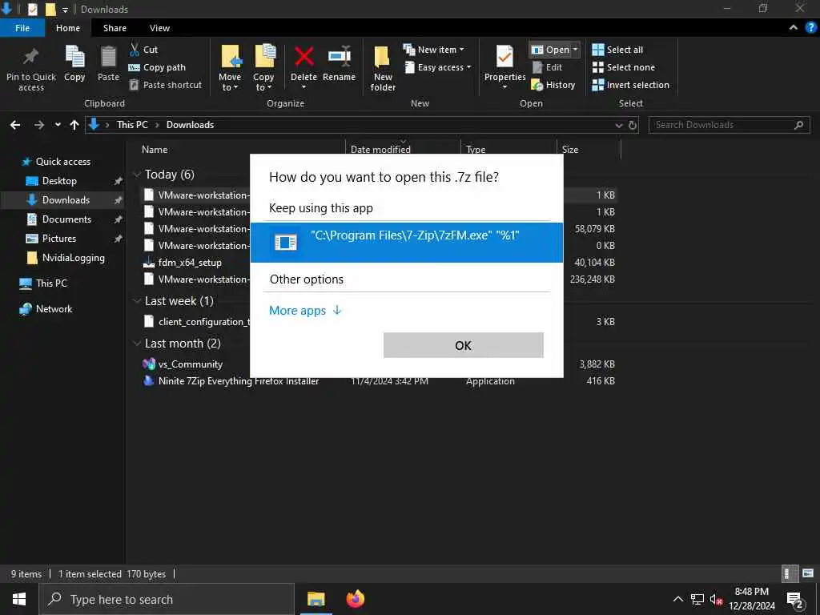
Task: Select the Ninite 7Zip Everything Firefox Installer
Action: coord(239,380)
